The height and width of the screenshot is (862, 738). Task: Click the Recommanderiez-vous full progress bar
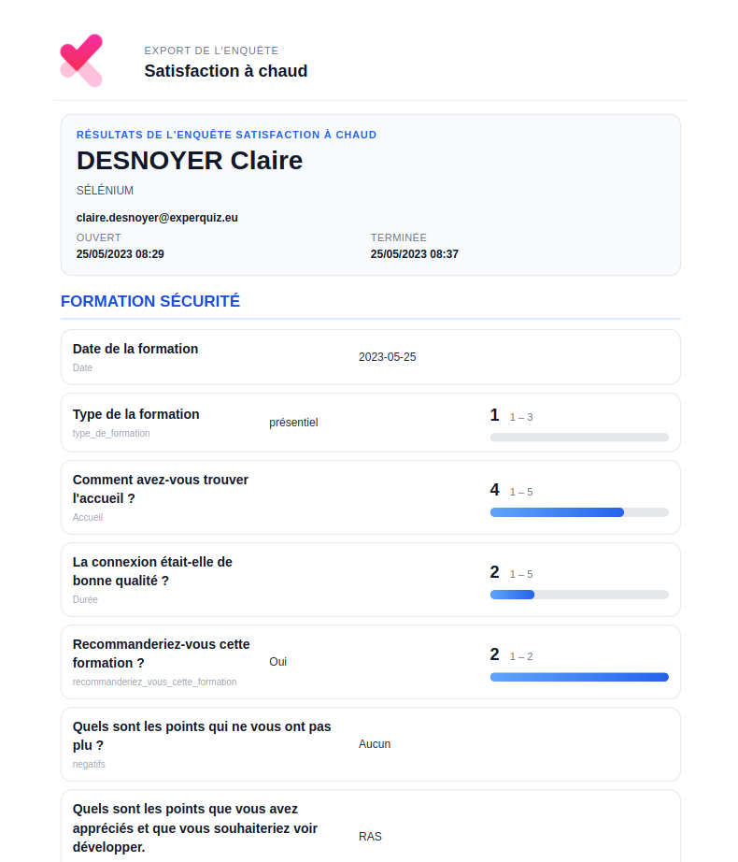click(579, 677)
